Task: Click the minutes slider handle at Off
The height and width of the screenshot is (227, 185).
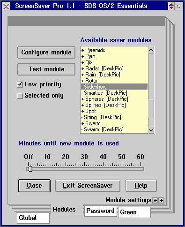Action: (30, 169)
